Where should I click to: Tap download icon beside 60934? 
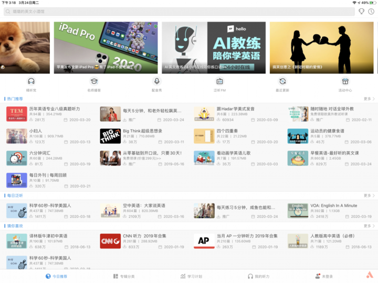click(x=218, y=119)
